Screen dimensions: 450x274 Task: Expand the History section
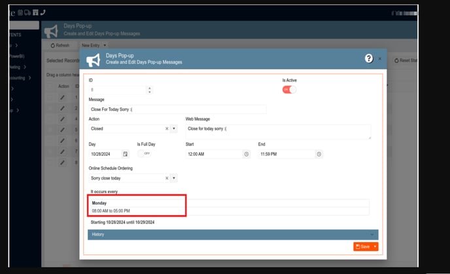tap(233, 234)
